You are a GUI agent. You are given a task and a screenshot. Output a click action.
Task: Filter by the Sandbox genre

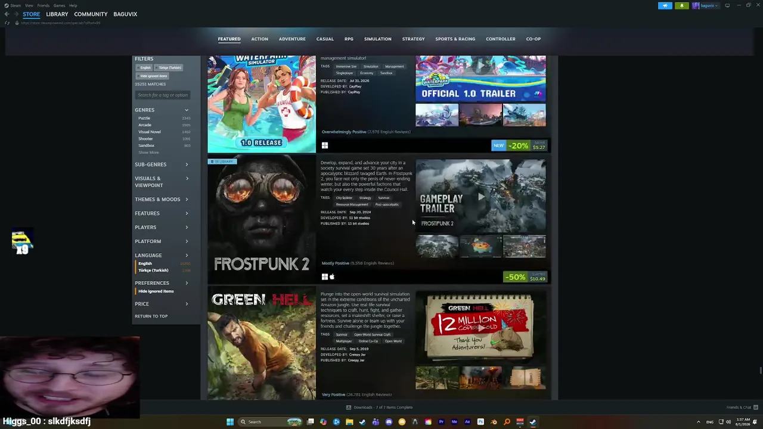146,145
